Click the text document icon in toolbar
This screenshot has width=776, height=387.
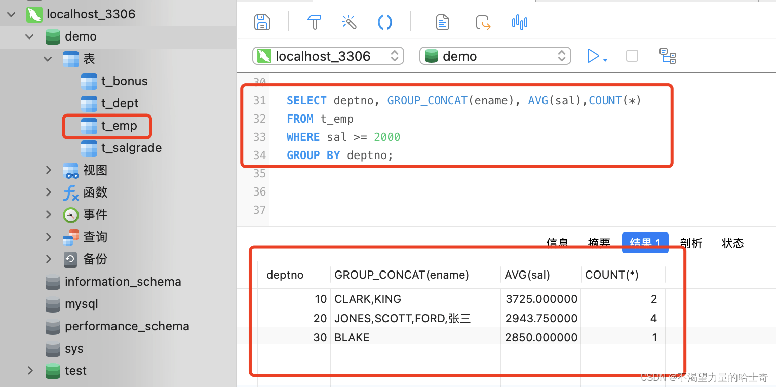pos(443,22)
